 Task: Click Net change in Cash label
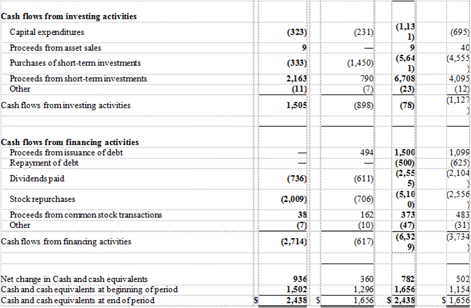coord(74,279)
